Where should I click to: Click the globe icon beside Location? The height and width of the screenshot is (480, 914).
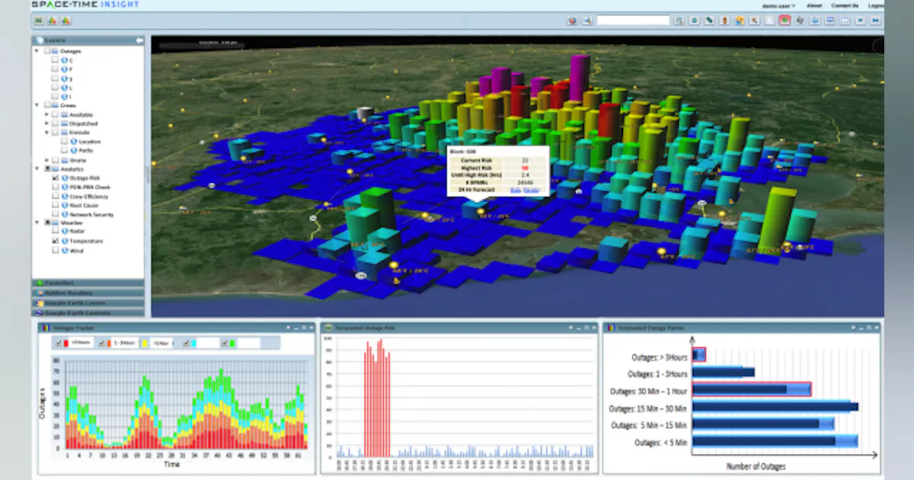75,141
